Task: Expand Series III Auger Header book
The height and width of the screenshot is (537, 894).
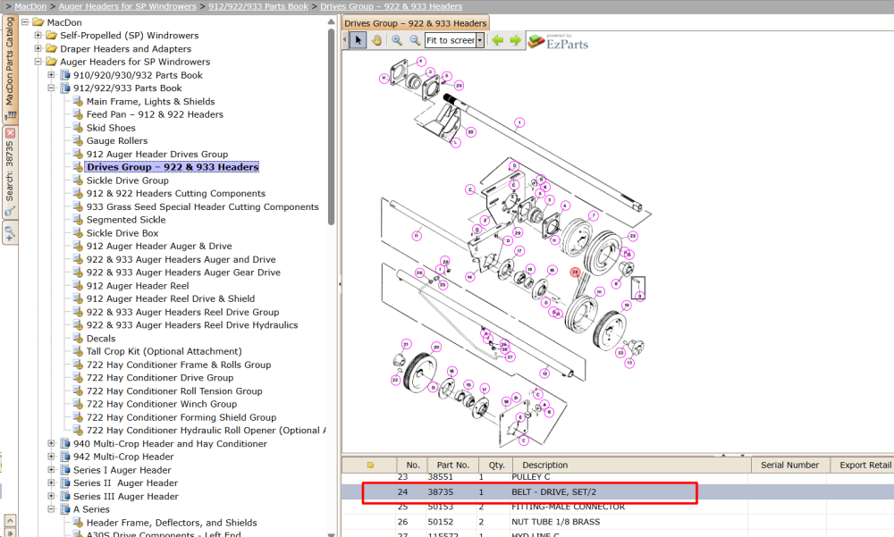Action: point(51,497)
